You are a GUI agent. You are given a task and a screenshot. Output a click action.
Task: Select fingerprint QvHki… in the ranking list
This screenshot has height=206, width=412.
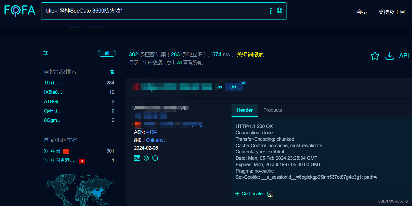pos(53,111)
